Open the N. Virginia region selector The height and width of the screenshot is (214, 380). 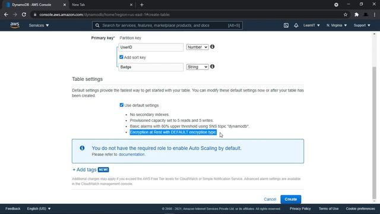[337, 25]
